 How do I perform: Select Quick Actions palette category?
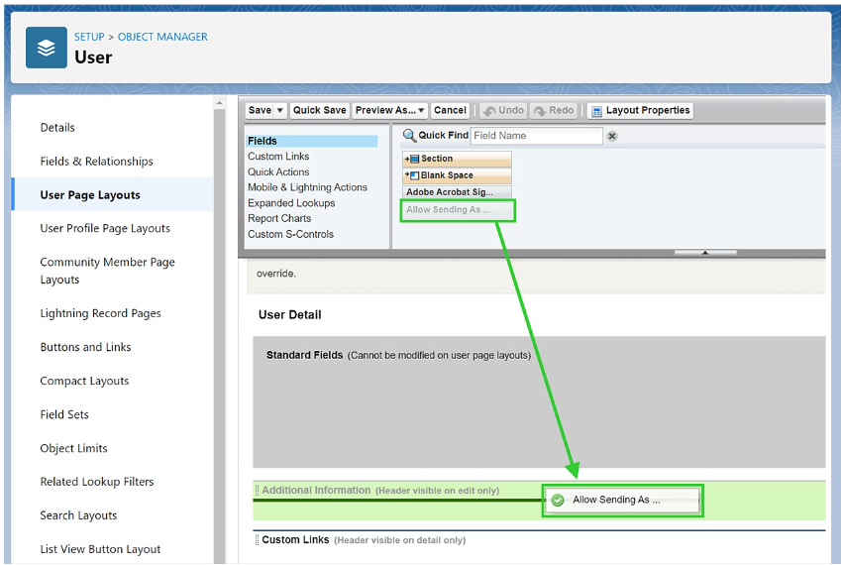click(x=278, y=172)
